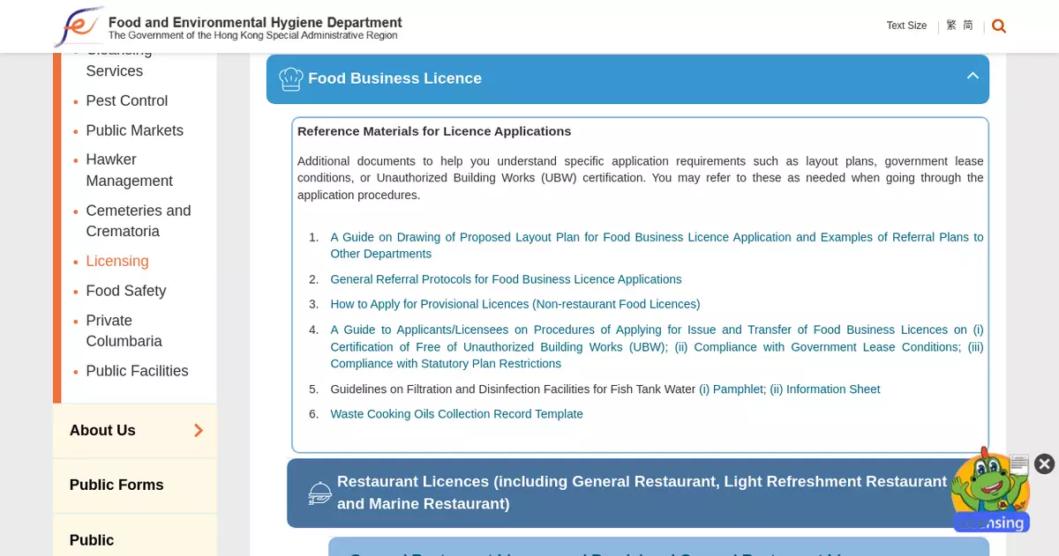Open fish tank (ii) Information Sheet link

coord(824,389)
